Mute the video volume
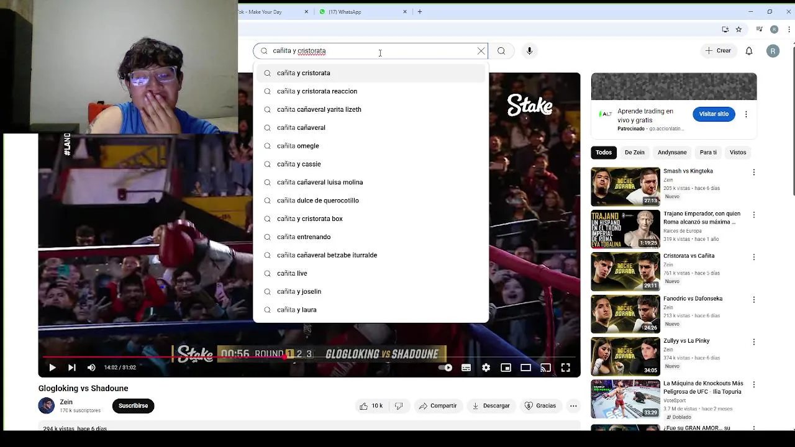This screenshot has width=795, height=447. pyautogui.click(x=91, y=368)
